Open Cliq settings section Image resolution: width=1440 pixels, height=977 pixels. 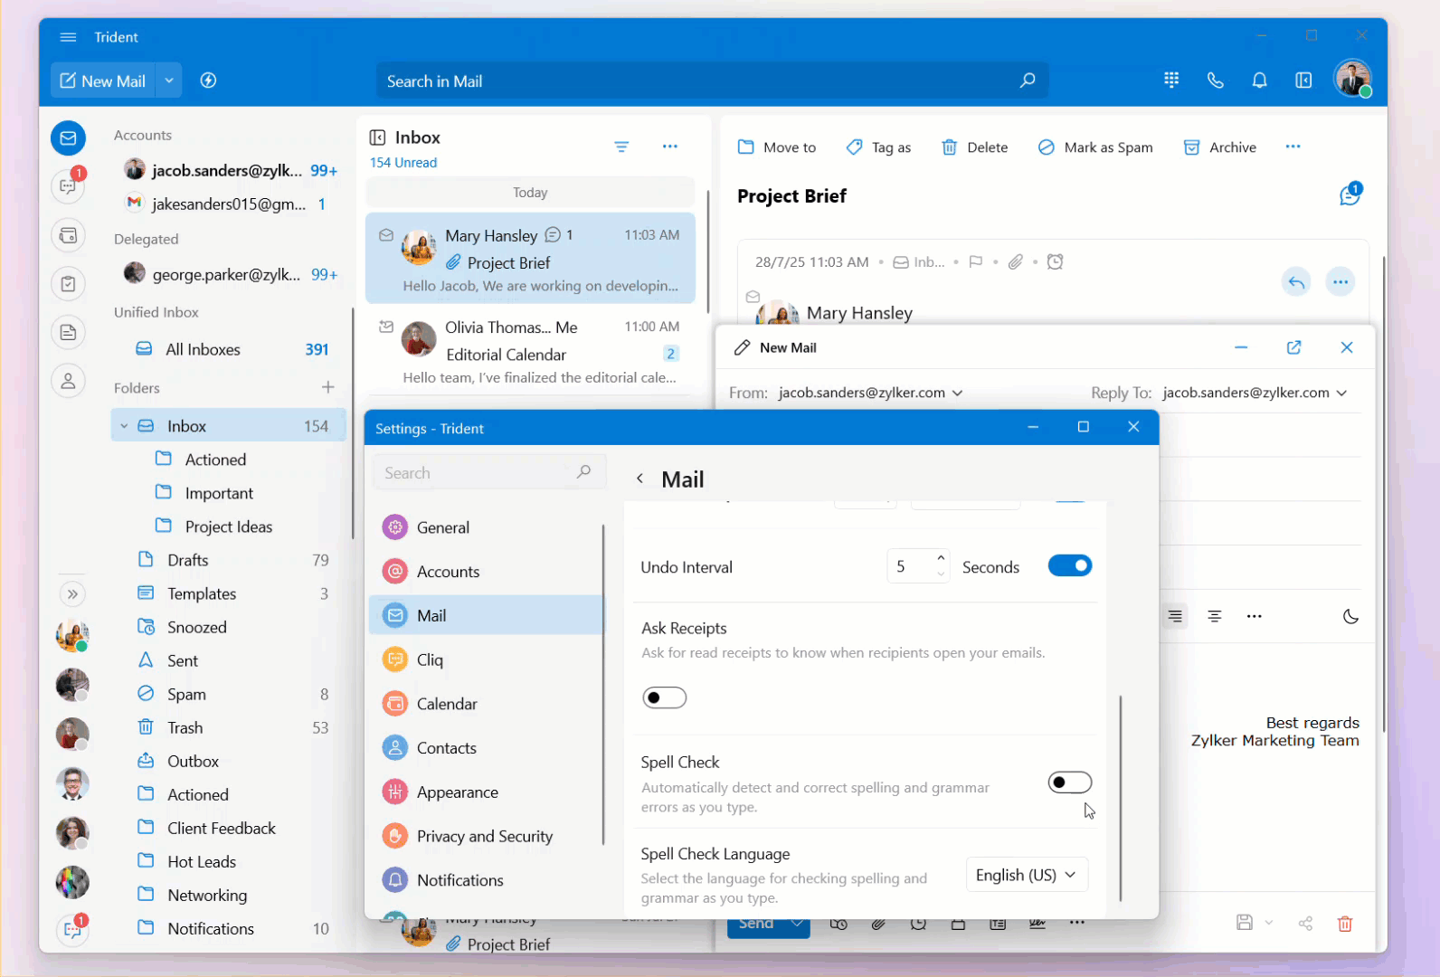tap(487, 659)
